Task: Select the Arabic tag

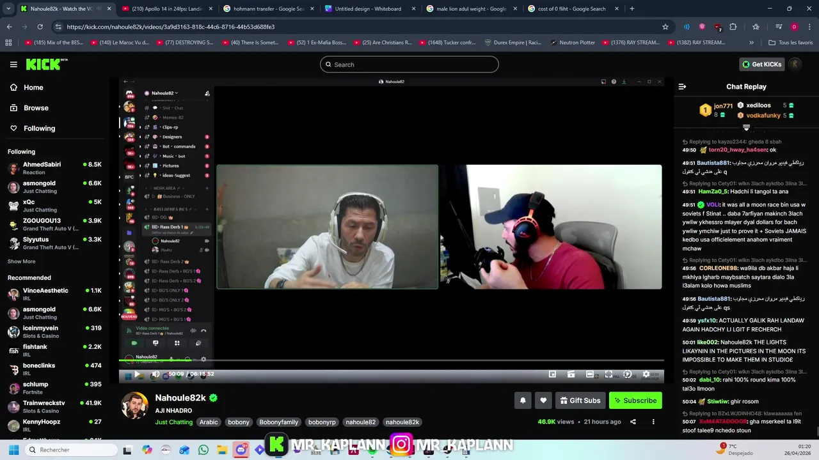Action: [x=209, y=422]
